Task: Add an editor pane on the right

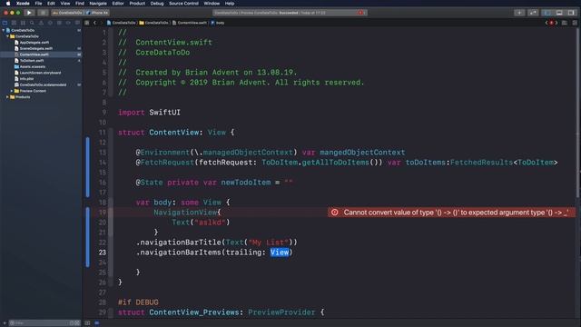Action: (x=575, y=23)
